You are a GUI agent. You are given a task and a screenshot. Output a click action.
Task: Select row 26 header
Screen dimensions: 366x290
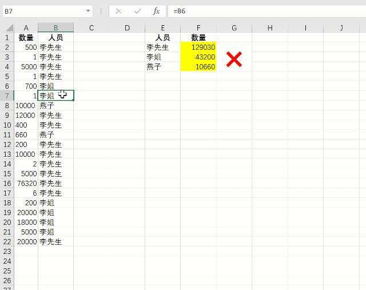tap(7, 280)
